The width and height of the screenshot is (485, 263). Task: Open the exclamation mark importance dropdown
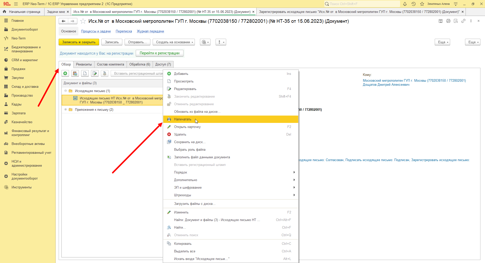[221, 42]
